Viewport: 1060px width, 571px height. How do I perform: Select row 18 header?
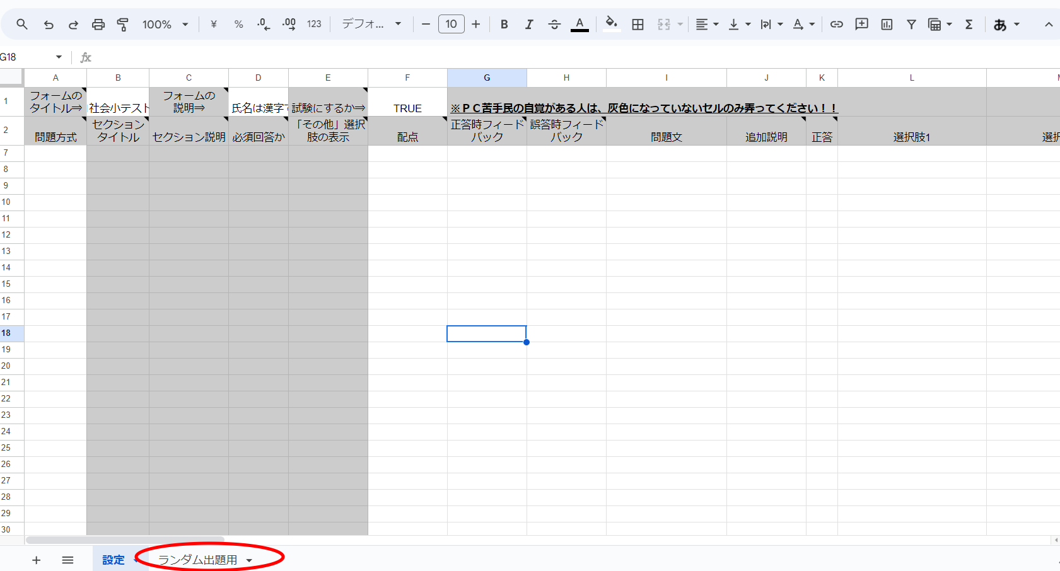coord(12,333)
